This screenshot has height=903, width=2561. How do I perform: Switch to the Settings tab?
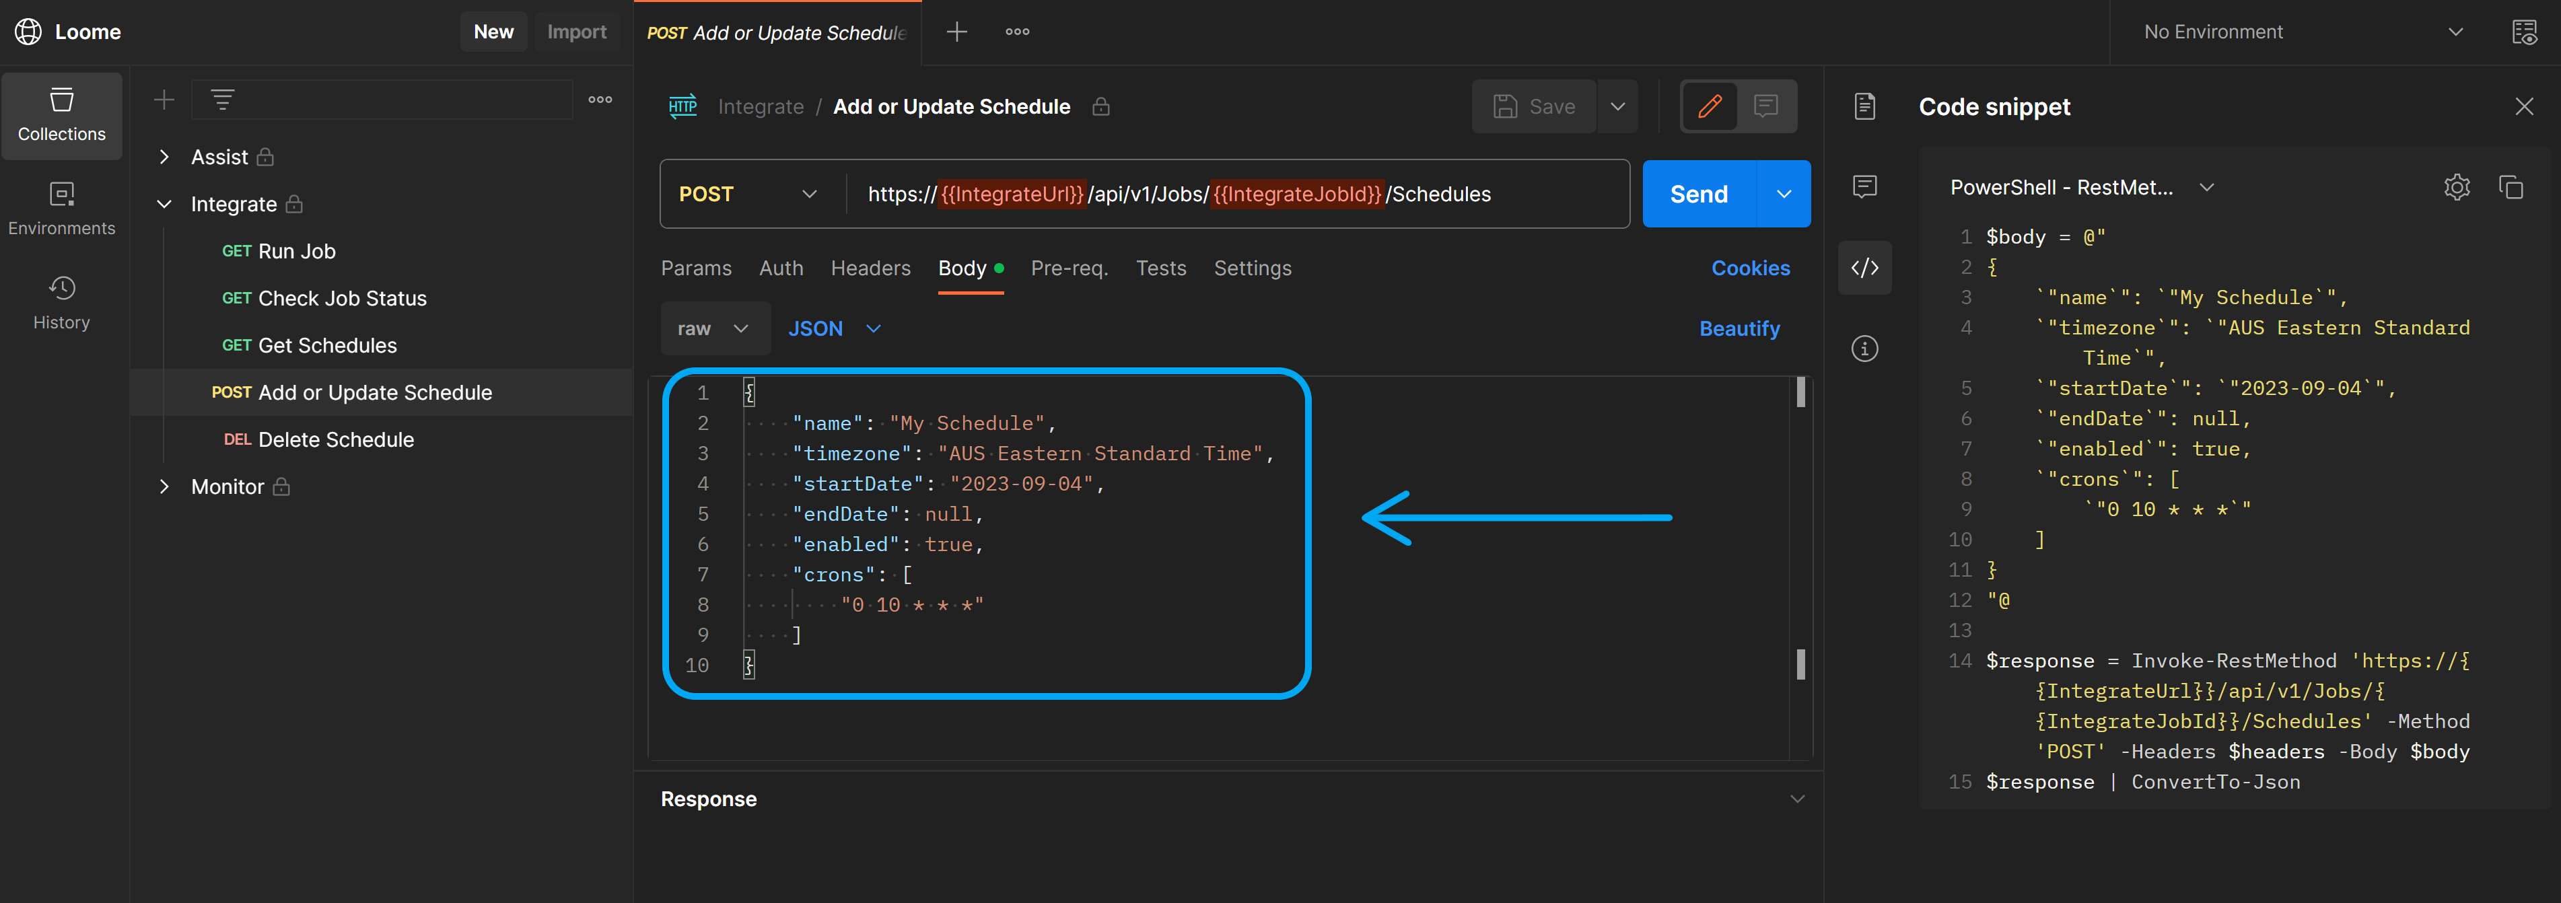tap(1253, 268)
